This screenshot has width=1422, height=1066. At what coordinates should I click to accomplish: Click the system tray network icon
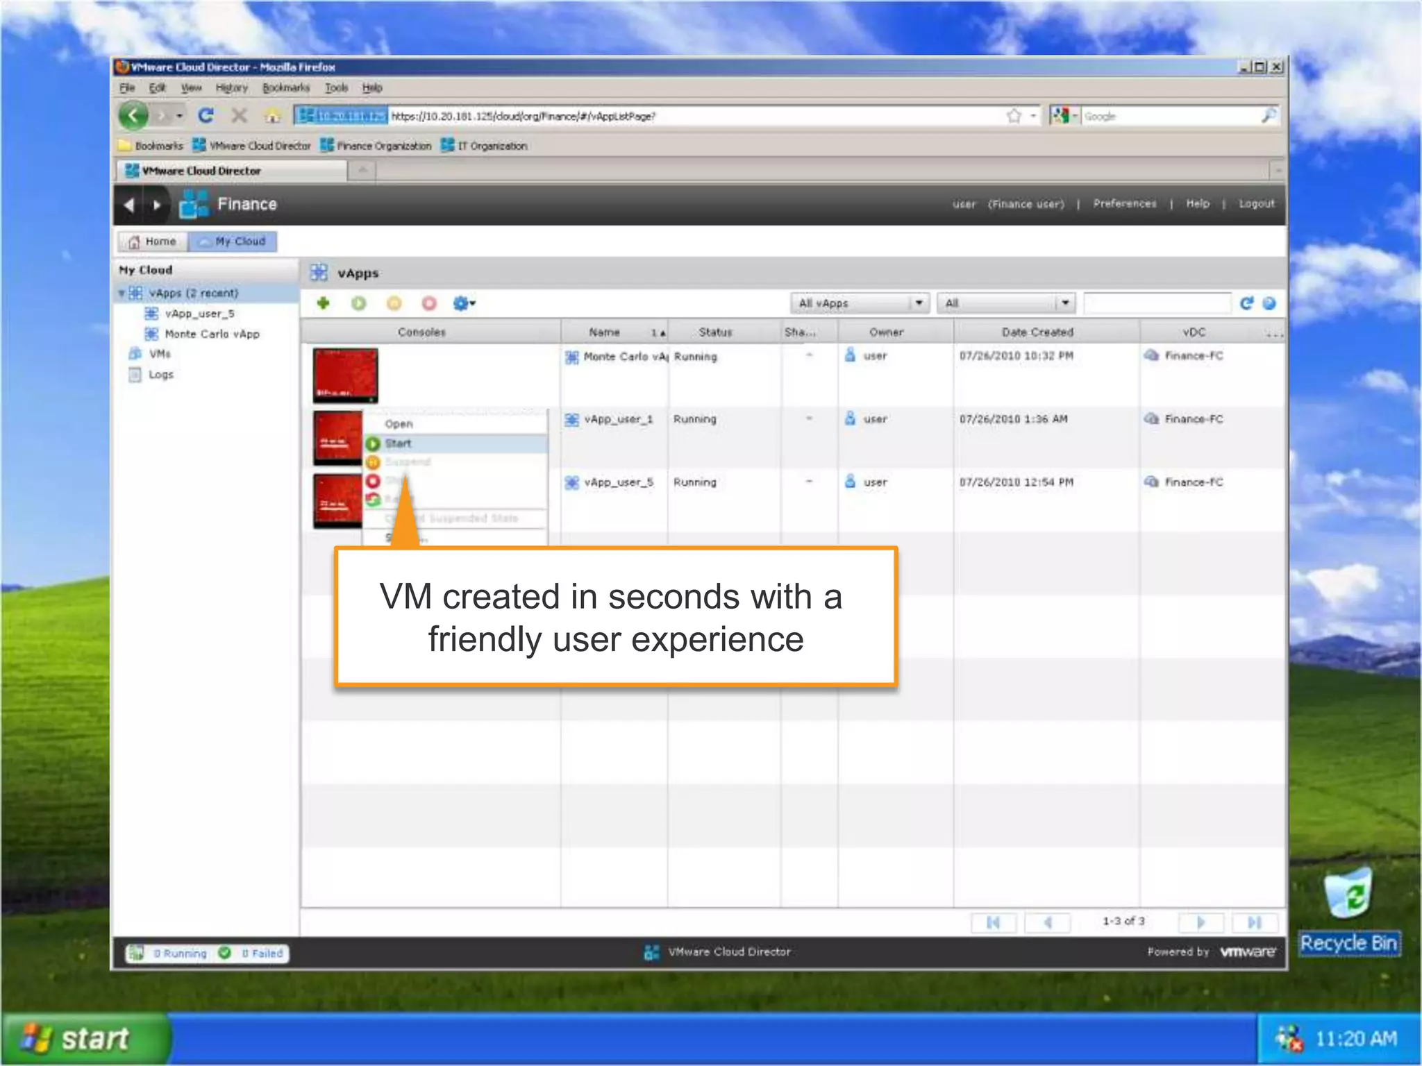[x=1289, y=1039]
